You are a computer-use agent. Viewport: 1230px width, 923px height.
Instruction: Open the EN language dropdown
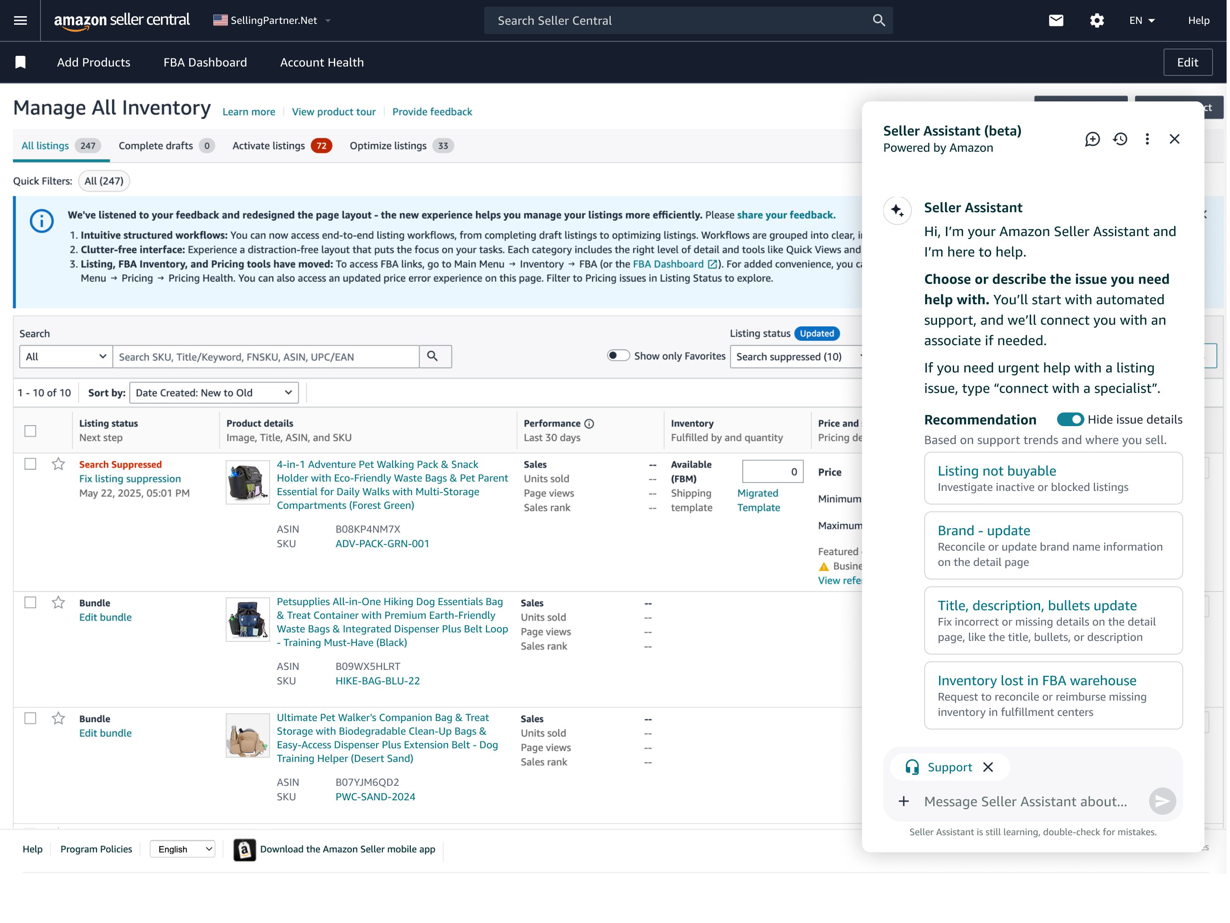[1142, 20]
